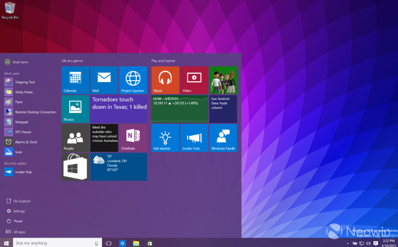398x247 pixels.
Task: Open the Calendar tile
Action: click(x=75, y=80)
